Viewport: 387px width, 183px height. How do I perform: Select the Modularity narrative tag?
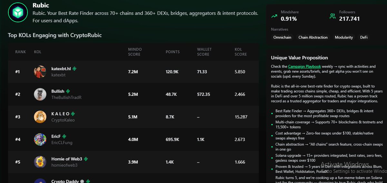point(344,37)
